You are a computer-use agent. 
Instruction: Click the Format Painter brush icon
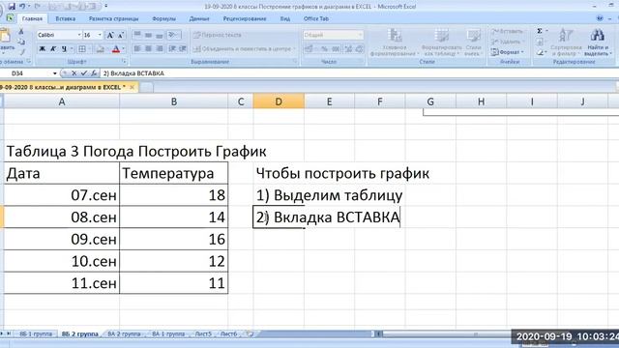pos(21,51)
